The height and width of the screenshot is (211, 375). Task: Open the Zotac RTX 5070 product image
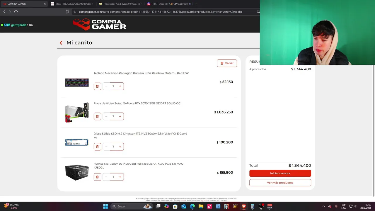coord(77,112)
